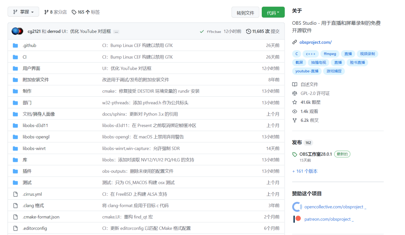
Task: Click the tag icon beside OBS工作室28.0.1
Action: (x=295, y=154)
